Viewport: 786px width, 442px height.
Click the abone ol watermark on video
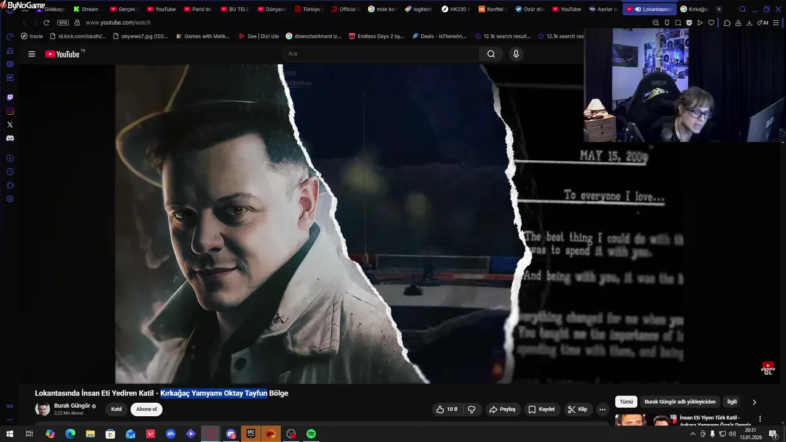768,368
